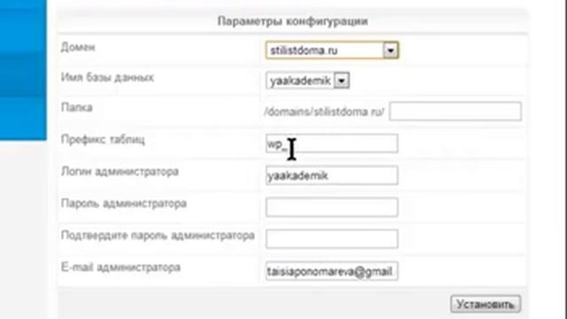Screen dimensions: 567x319
Task: Focus the Пароль администратора password field
Action: pyautogui.click(x=332, y=207)
